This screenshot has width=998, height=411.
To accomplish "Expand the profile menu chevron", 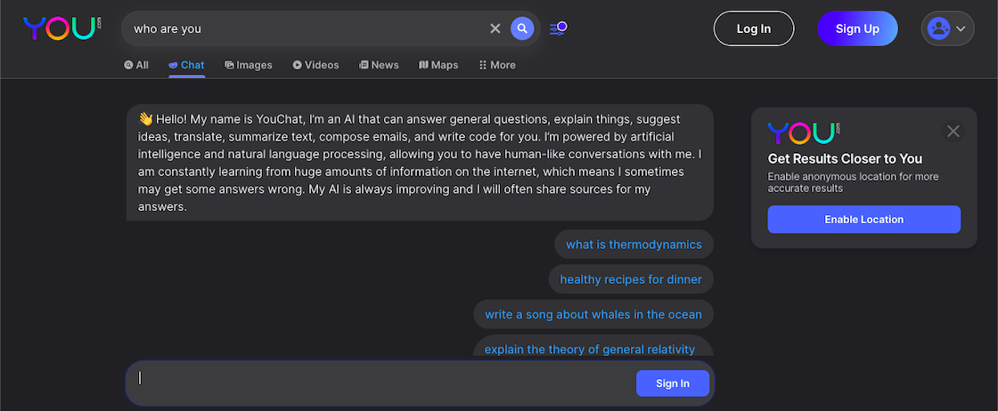I will tap(961, 28).
